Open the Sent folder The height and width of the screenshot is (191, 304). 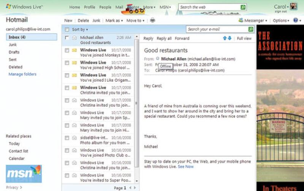click(x=13, y=60)
